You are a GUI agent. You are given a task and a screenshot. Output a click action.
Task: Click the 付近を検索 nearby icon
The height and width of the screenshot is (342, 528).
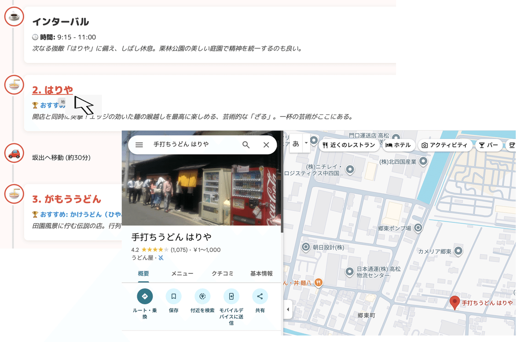[x=202, y=296]
